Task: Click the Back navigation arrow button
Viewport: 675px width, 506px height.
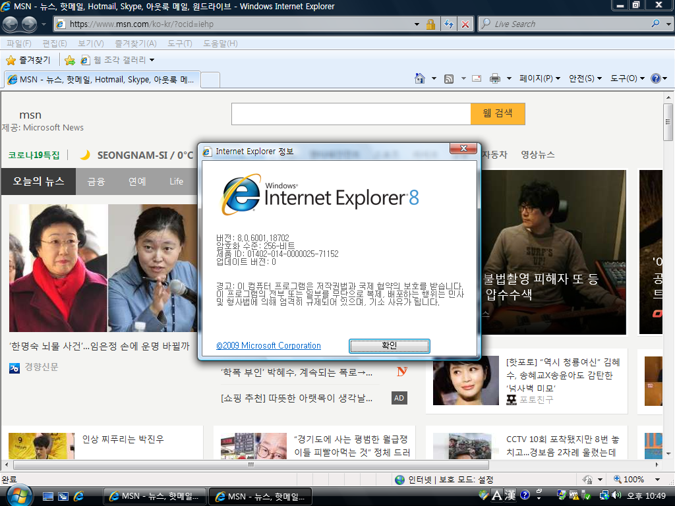Action: (x=11, y=24)
